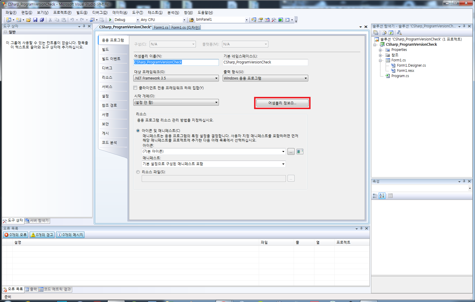Image resolution: width=475 pixels, height=302 pixels.
Task: Collapse the CSharp_ProgramVersionCheck project node
Action: [375, 45]
